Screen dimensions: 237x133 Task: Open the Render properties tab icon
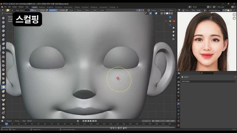click(178, 82)
